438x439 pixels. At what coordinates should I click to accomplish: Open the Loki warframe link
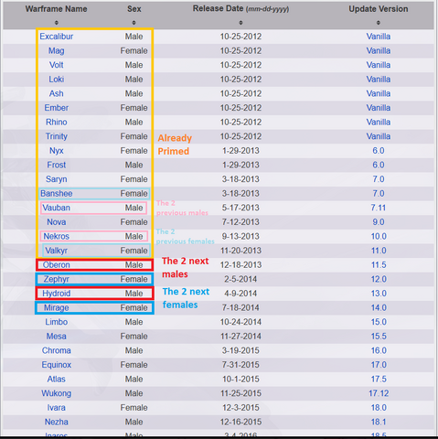coord(57,80)
